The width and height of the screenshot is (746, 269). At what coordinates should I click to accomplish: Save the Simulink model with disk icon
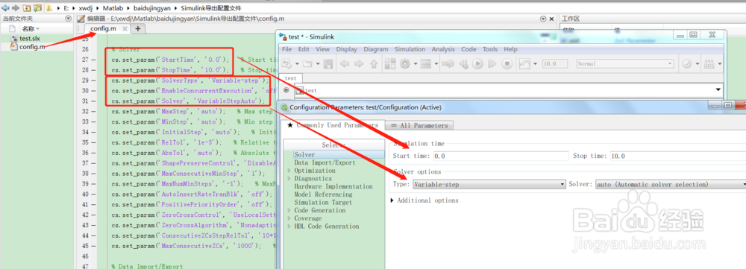pyautogui.click(x=327, y=63)
